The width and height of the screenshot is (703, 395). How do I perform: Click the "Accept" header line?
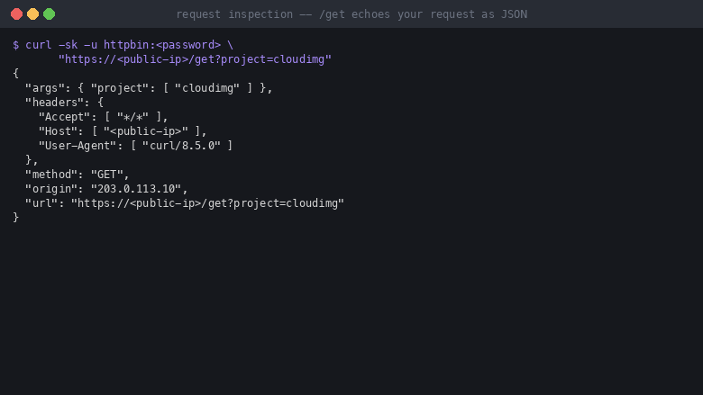pyautogui.click(x=103, y=117)
